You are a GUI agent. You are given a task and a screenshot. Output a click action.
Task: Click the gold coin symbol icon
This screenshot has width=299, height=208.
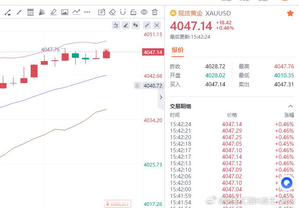point(173,13)
